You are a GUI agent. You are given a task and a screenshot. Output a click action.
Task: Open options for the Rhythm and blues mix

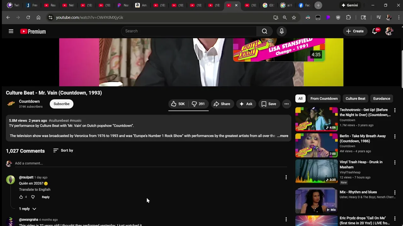pyautogui.click(x=395, y=192)
